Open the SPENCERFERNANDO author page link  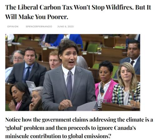(x=39, y=27)
